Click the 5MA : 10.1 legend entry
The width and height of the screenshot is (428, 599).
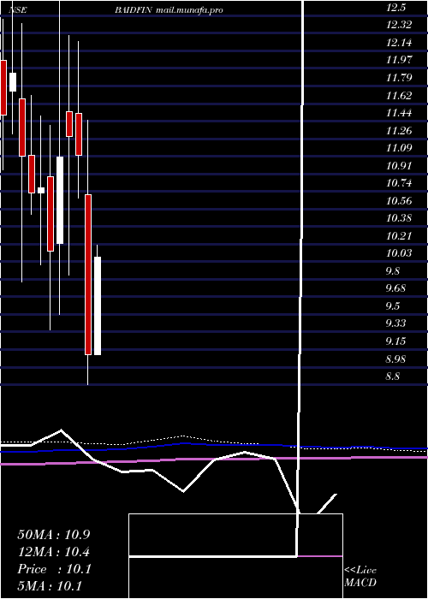click(x=50, y=586)
